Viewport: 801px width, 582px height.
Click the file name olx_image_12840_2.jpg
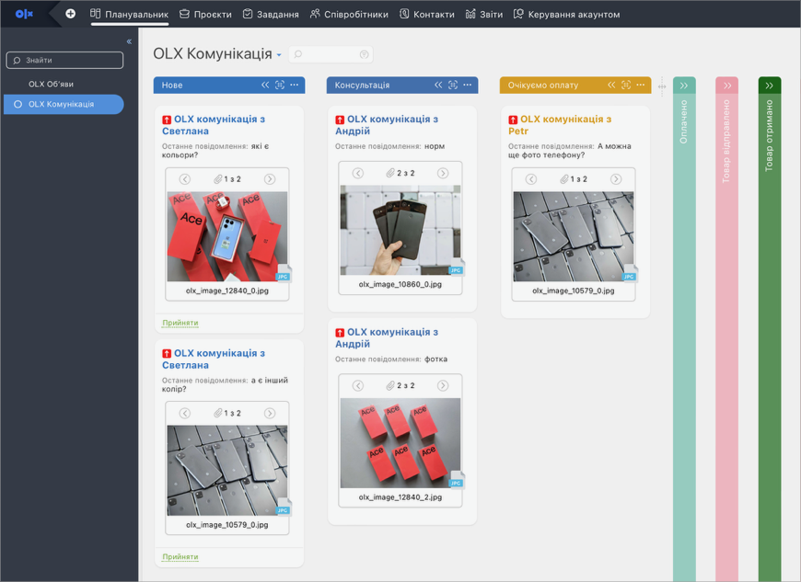click(400, 497)
